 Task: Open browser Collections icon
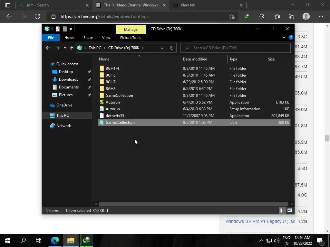291,16
